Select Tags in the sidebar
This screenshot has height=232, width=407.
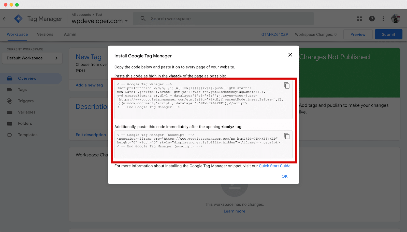pyautogui.click(x=22, y=90)
